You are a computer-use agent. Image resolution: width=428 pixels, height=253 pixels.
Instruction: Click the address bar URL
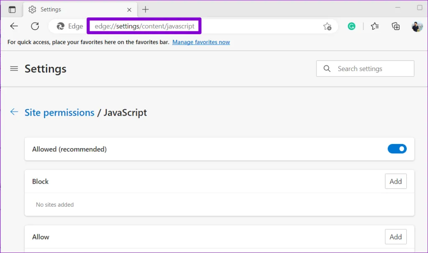[145, 26]
